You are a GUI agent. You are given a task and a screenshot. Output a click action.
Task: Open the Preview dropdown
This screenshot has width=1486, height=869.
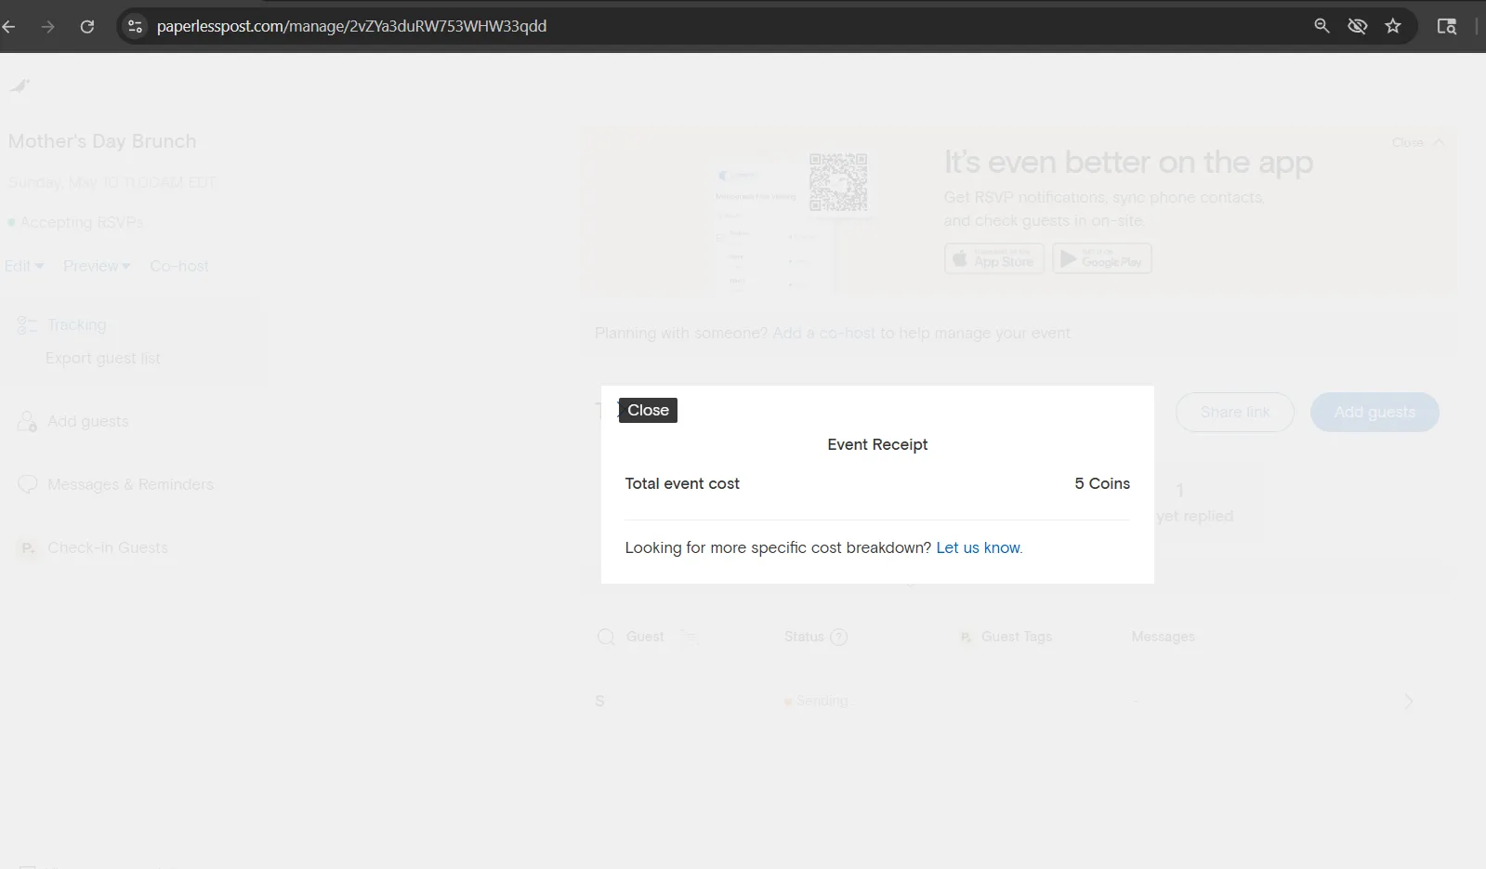[x=97, y=266]
